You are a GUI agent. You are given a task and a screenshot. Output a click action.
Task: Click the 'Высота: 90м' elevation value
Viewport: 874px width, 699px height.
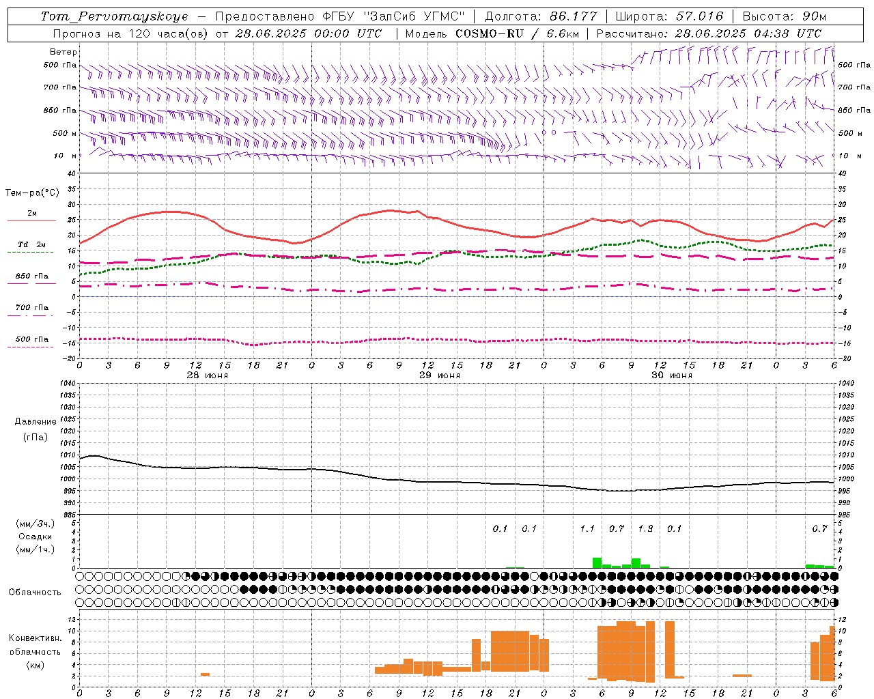[x=785, y=16]
